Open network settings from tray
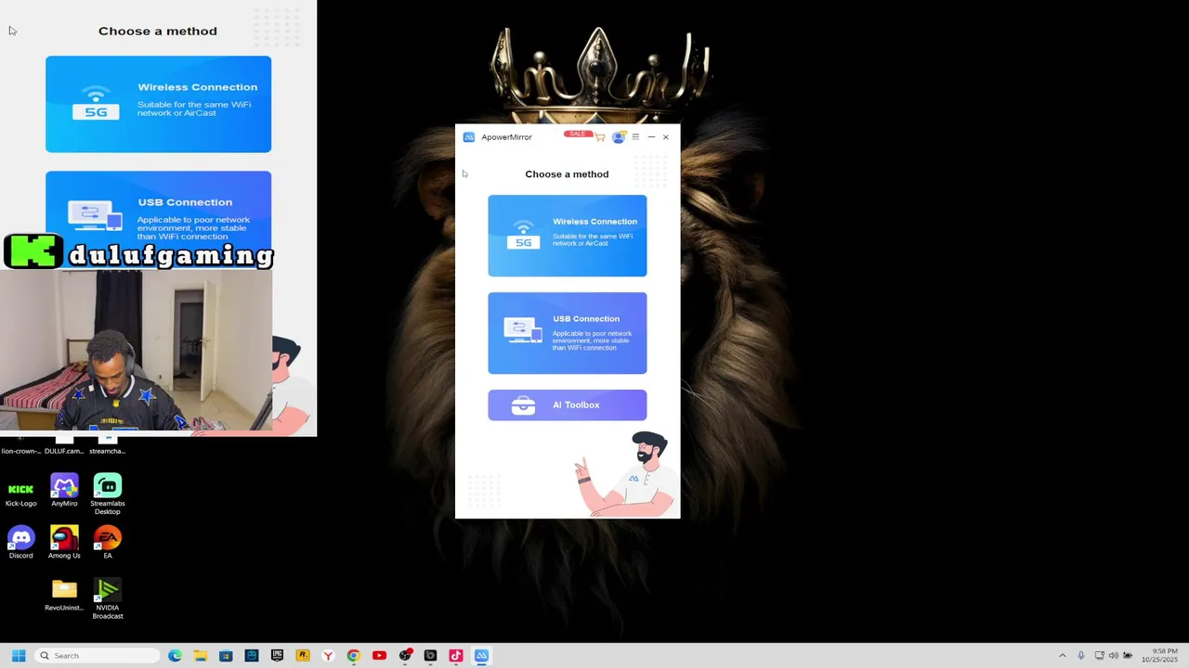Viewport: 1189px width, 668px height. click(1100, 656)
